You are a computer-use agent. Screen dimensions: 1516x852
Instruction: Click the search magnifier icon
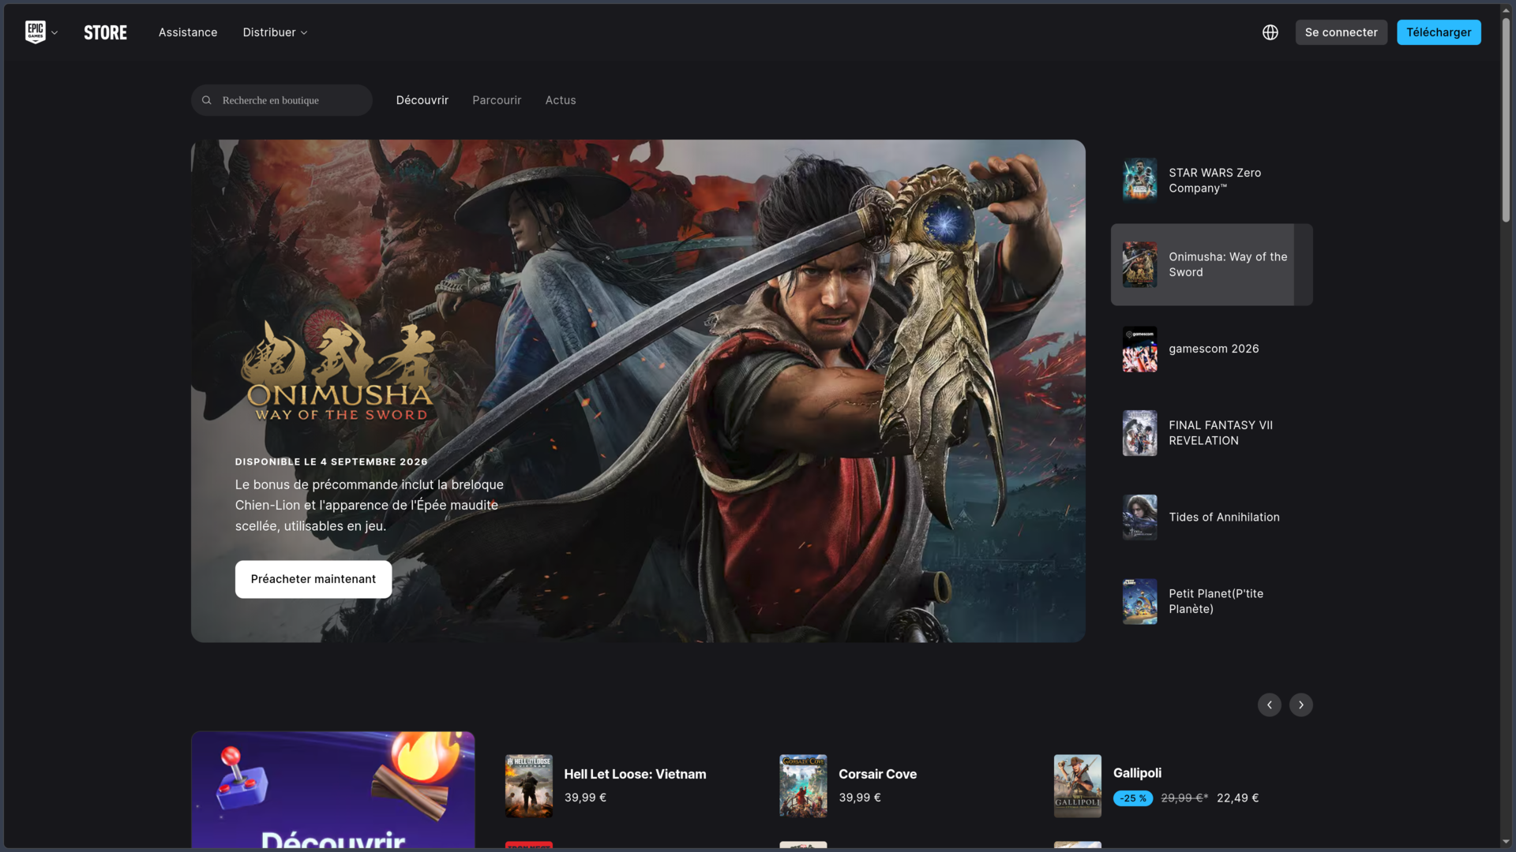tap(207, 100)
